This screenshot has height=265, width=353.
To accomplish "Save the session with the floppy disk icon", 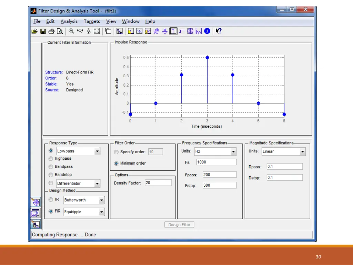I will (43, 31).
